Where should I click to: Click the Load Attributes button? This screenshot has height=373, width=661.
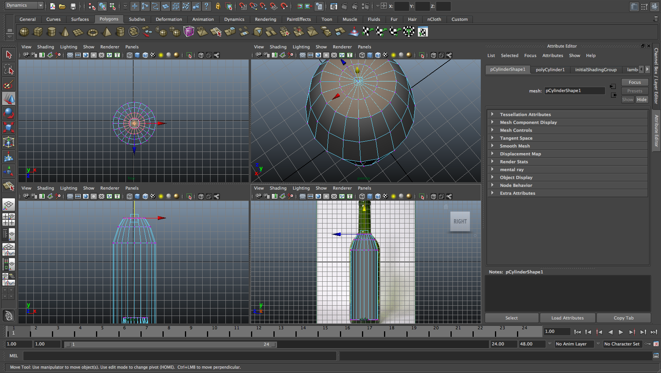click(567, 318)
